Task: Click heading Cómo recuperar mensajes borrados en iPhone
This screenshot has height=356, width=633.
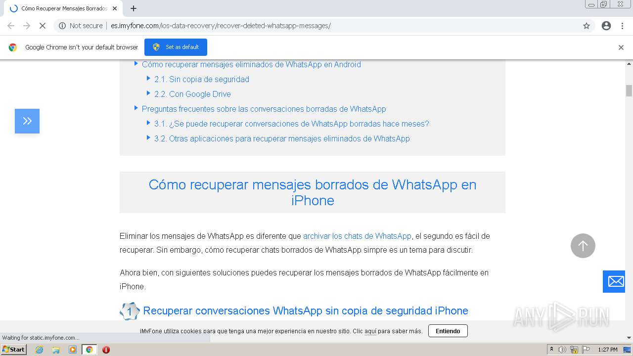Action: pos(313,192)
